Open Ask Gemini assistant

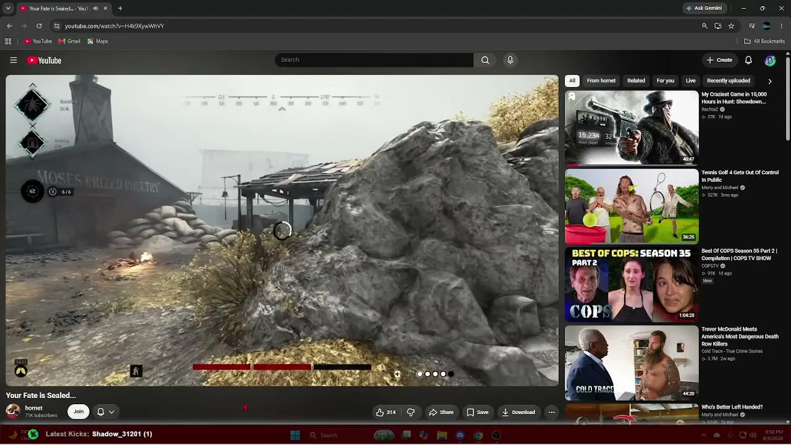point(703,9)
